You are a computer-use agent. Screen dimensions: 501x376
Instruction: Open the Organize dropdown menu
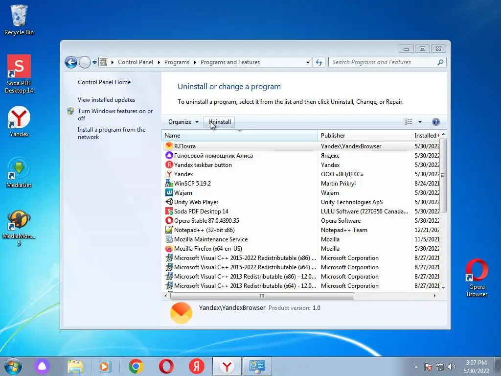click(183, 122)
